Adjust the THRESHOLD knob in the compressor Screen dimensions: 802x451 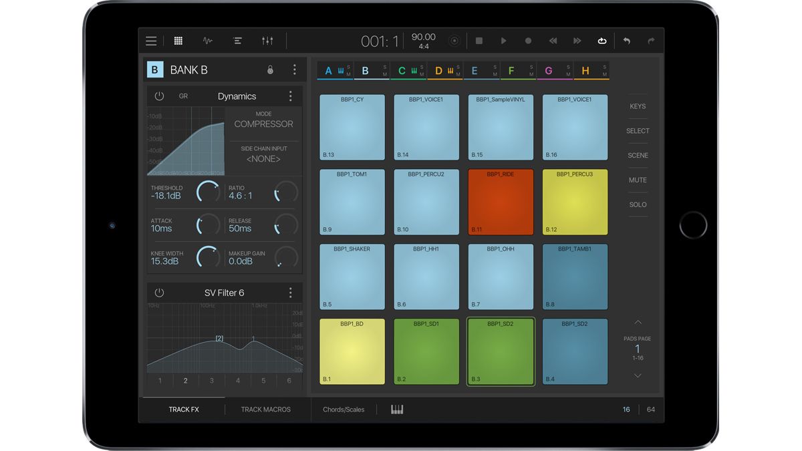[x=207, y=192]
